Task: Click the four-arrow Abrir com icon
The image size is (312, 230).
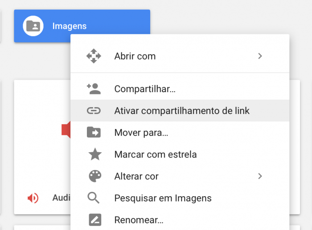Action: (94, 56)
